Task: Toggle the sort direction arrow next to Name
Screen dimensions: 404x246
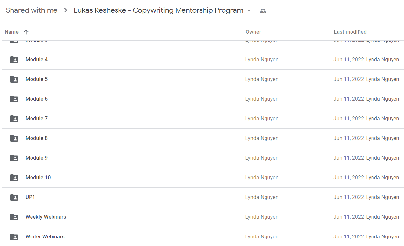Action: click(26, 32)
